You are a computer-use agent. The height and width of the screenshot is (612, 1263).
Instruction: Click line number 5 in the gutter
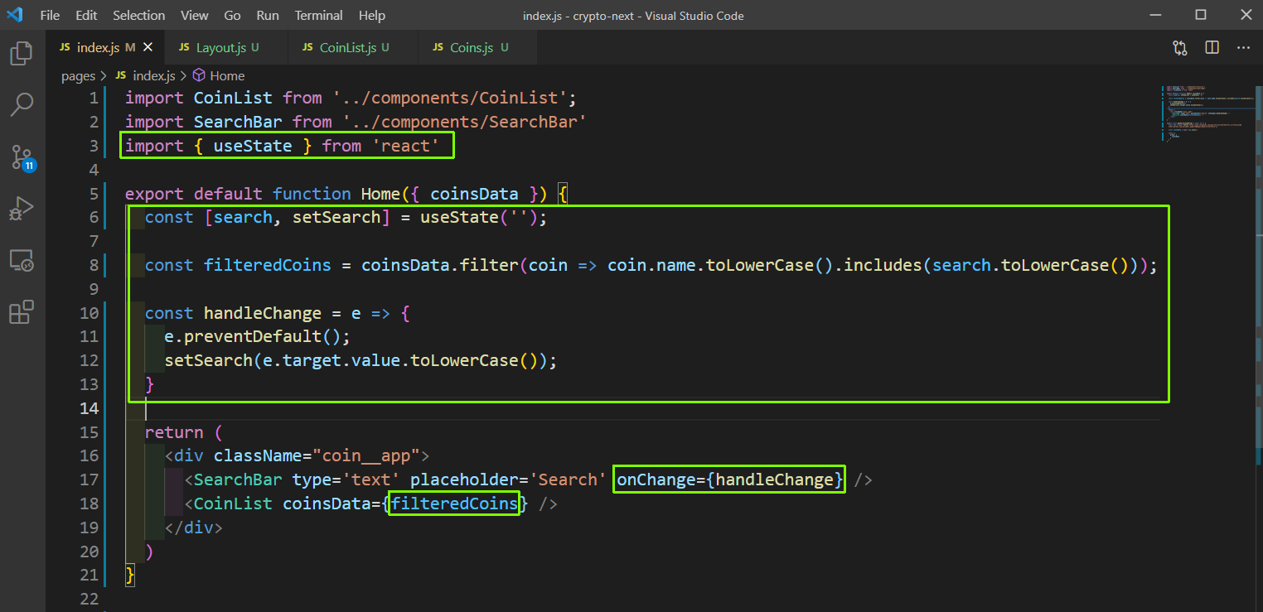click(93, 194)
